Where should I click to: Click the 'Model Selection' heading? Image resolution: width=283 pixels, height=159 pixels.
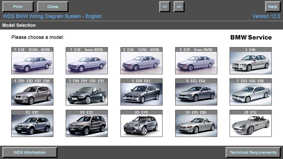click(19, 25)
